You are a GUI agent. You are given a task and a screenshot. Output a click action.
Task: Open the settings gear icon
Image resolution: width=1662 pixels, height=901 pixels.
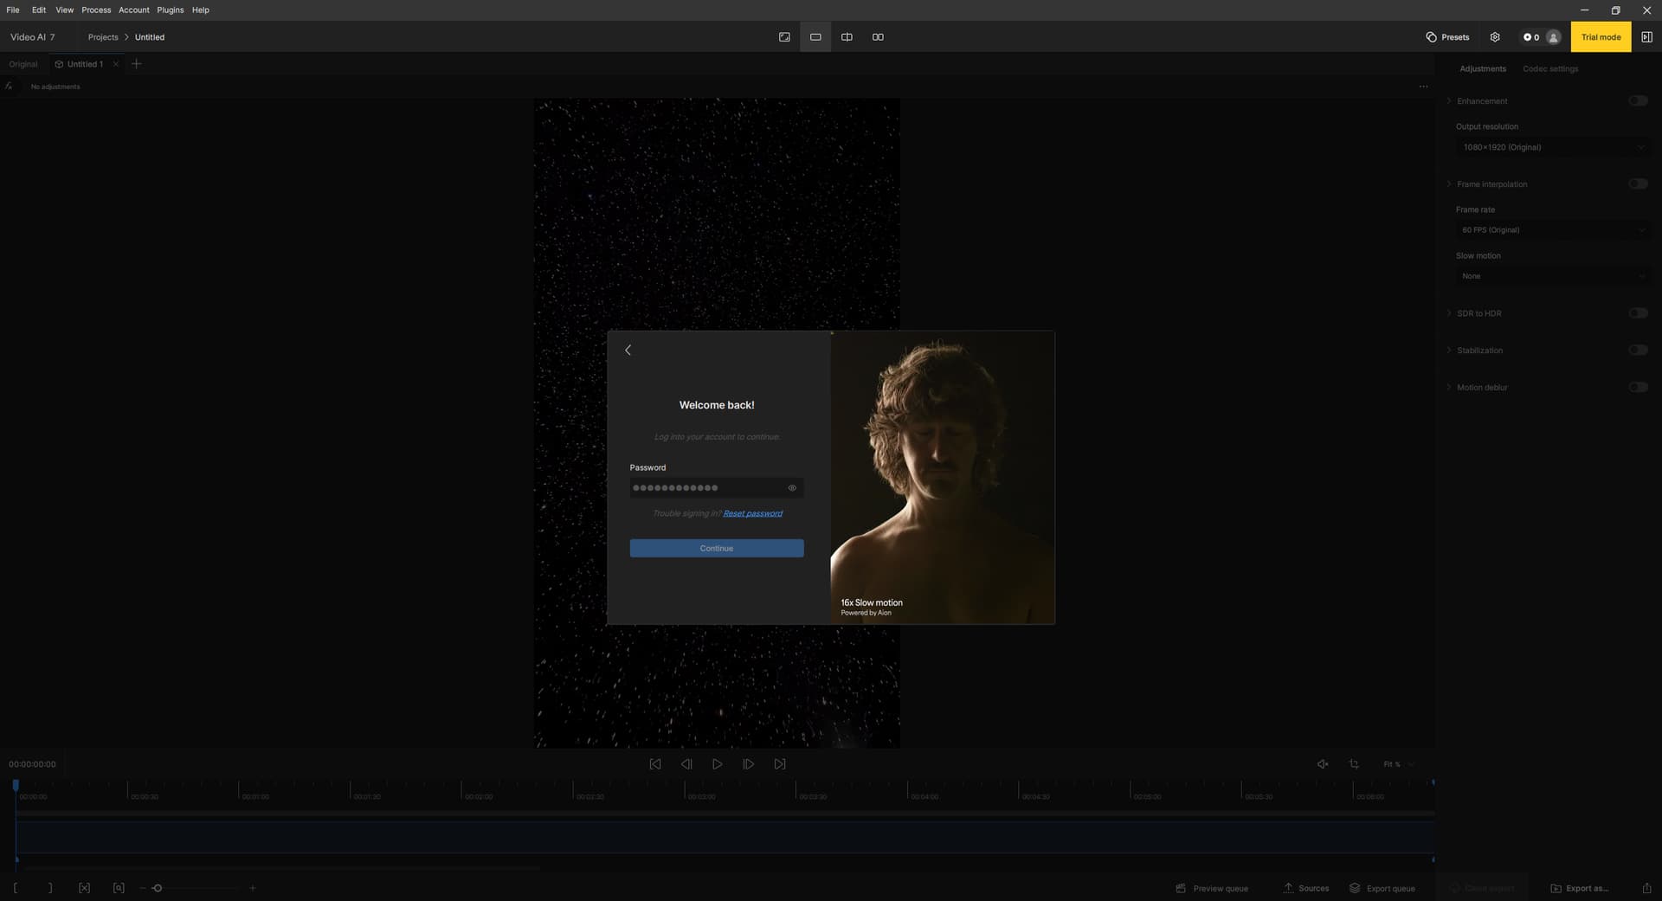coord(1495,37)
